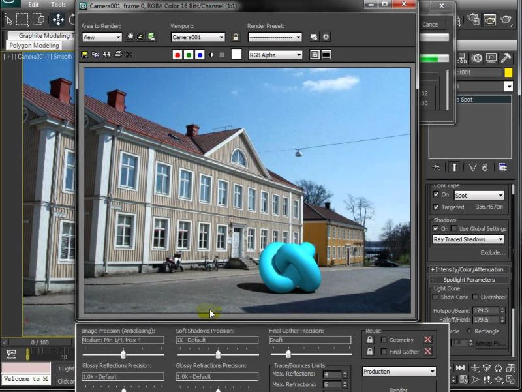
Task: Enable Reuse Geometry checkbox
Action: pos(384,340)
